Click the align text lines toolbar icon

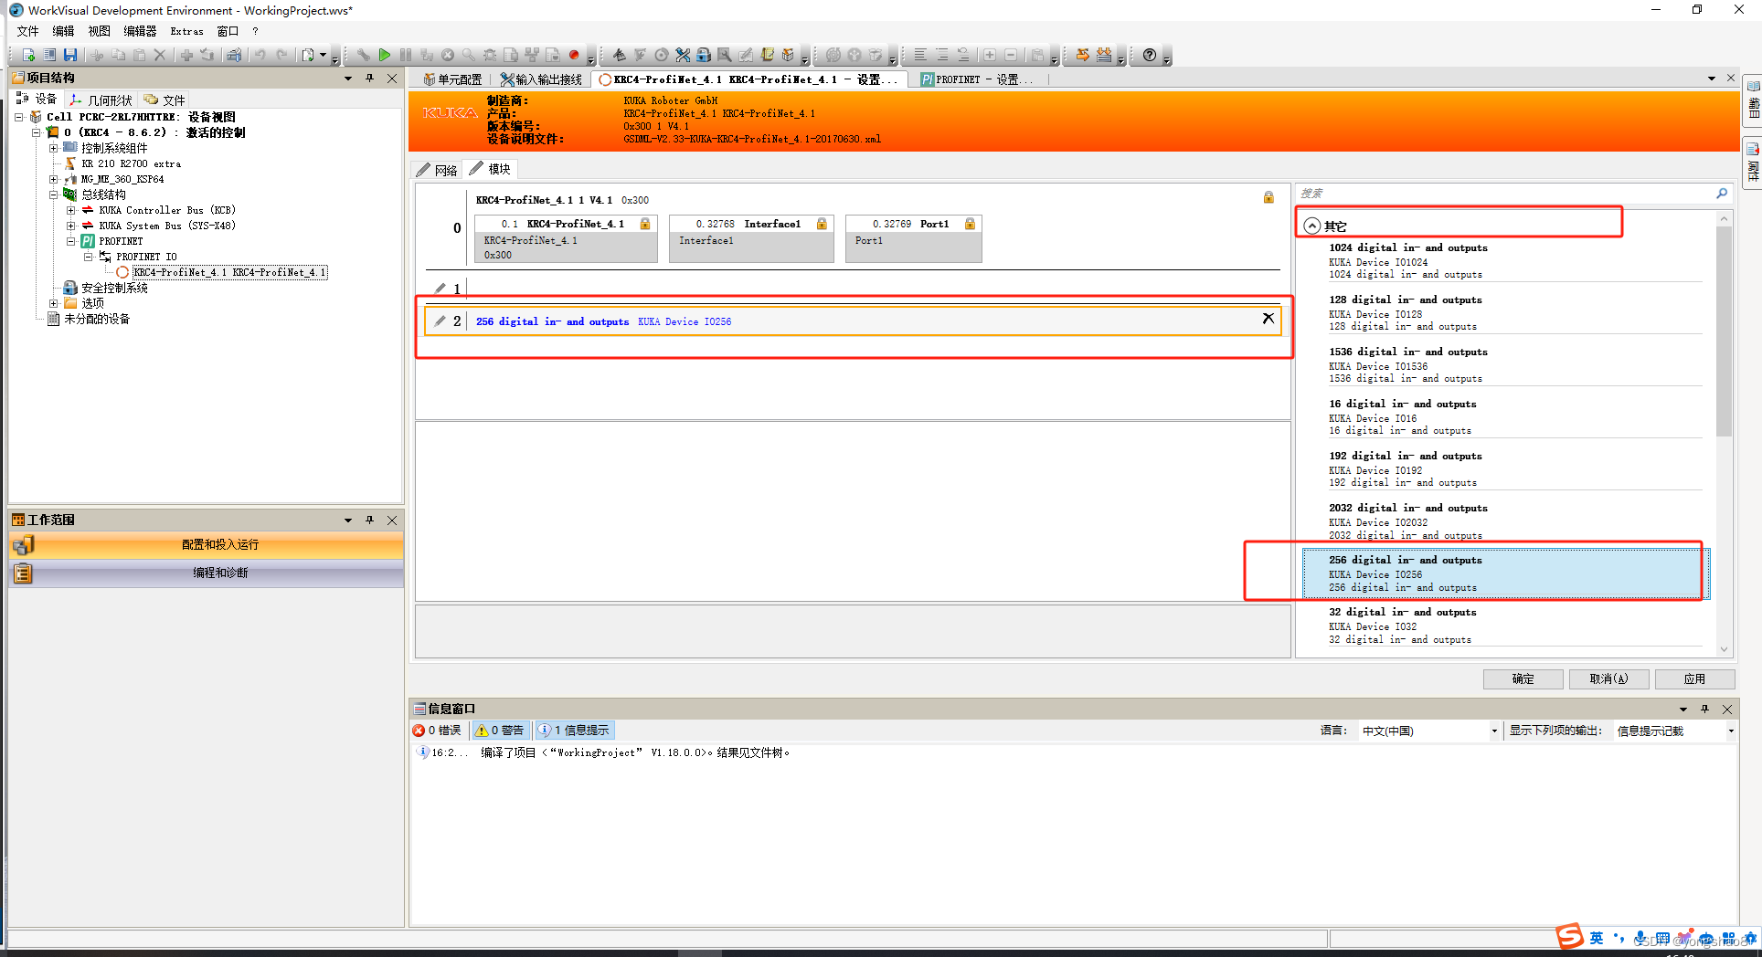click(x=920, y=55)
